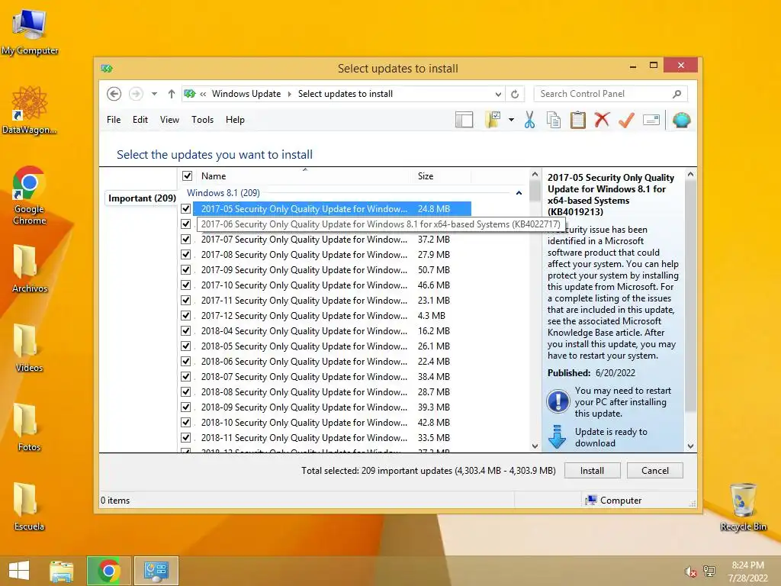Click details pane scrollbar up arrow
The height and width of the screenshot is (586, 781).
[x=690, y=175]
